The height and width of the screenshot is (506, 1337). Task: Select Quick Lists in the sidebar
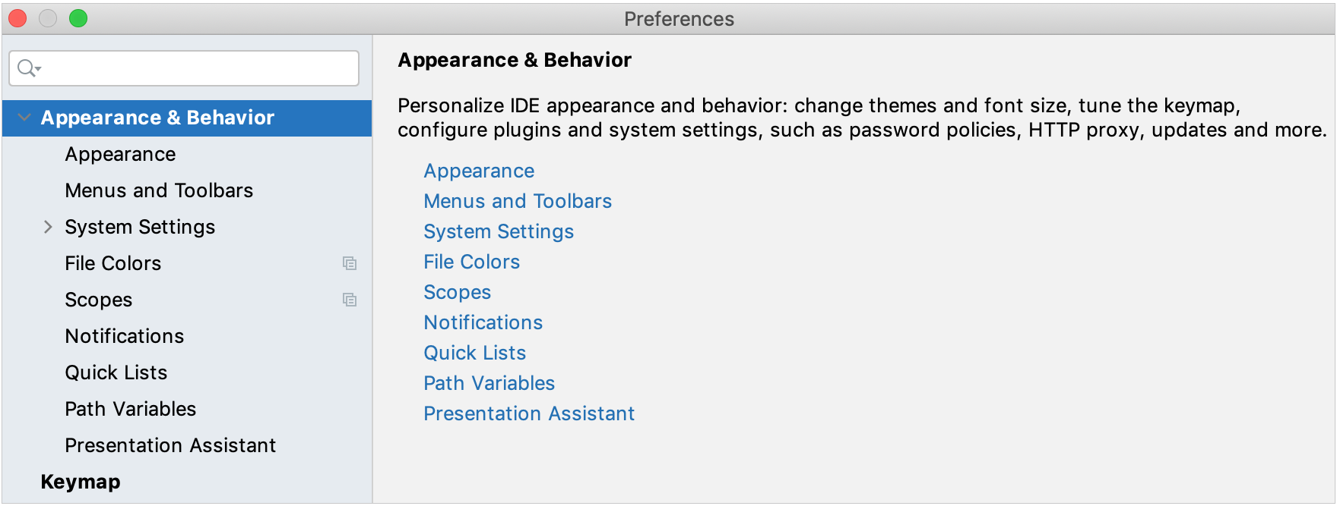click(x=116, y=372)
